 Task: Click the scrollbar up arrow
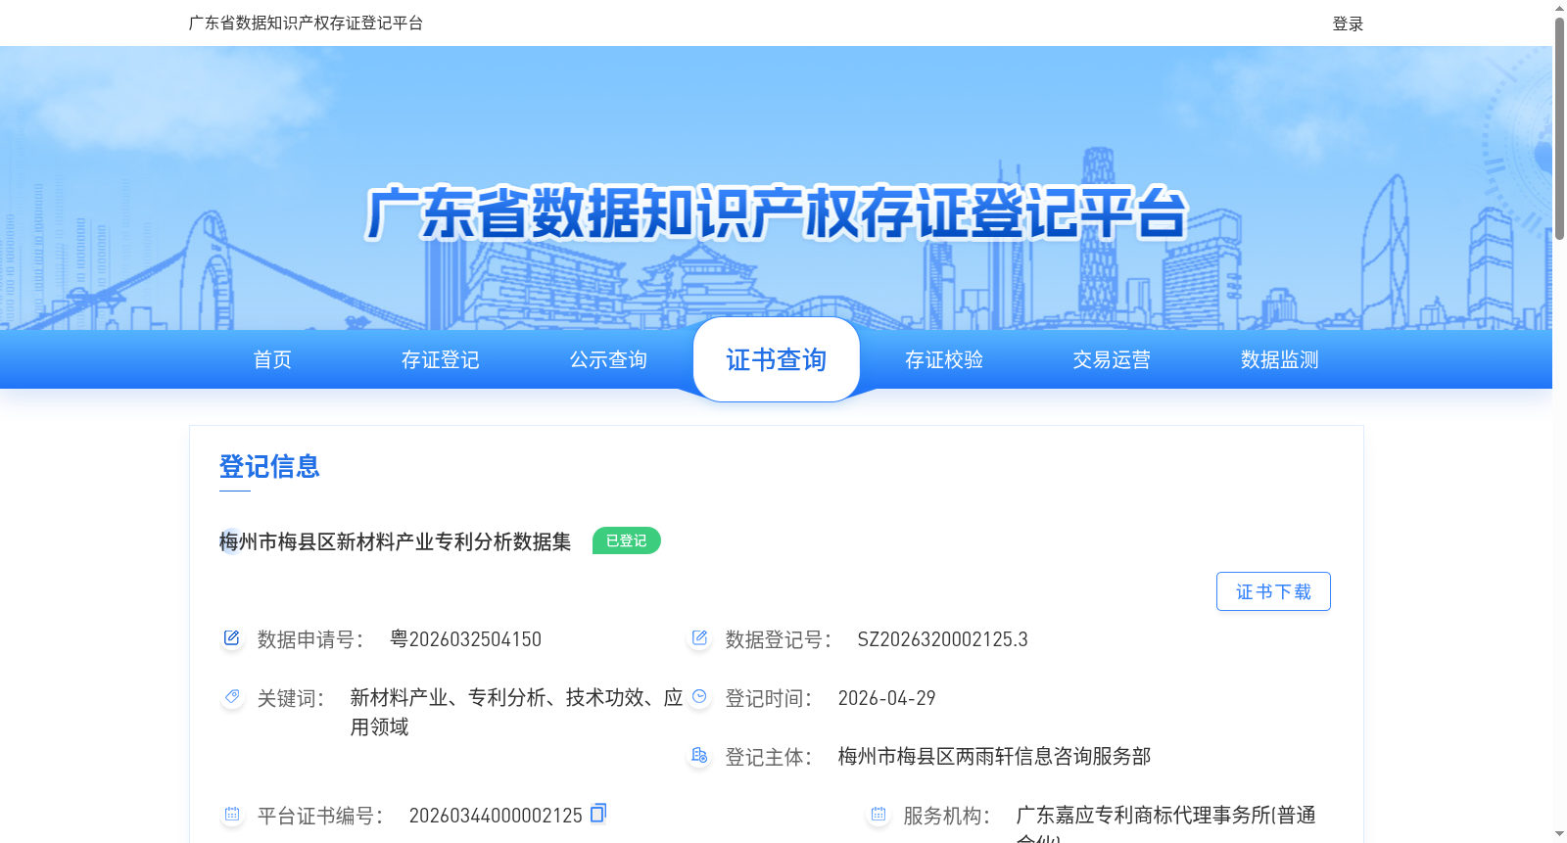click(x=1559, y=8)
